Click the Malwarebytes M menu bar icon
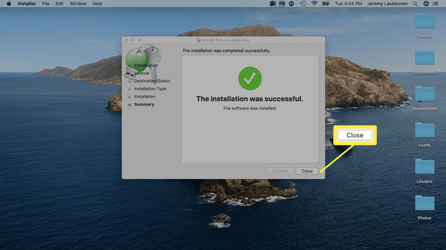This screenshot has height=250, width=446. pyautogui.click(x=292, y=4)
